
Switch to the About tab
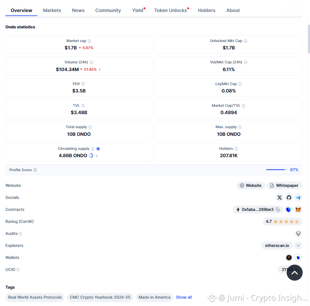(233, 10)
